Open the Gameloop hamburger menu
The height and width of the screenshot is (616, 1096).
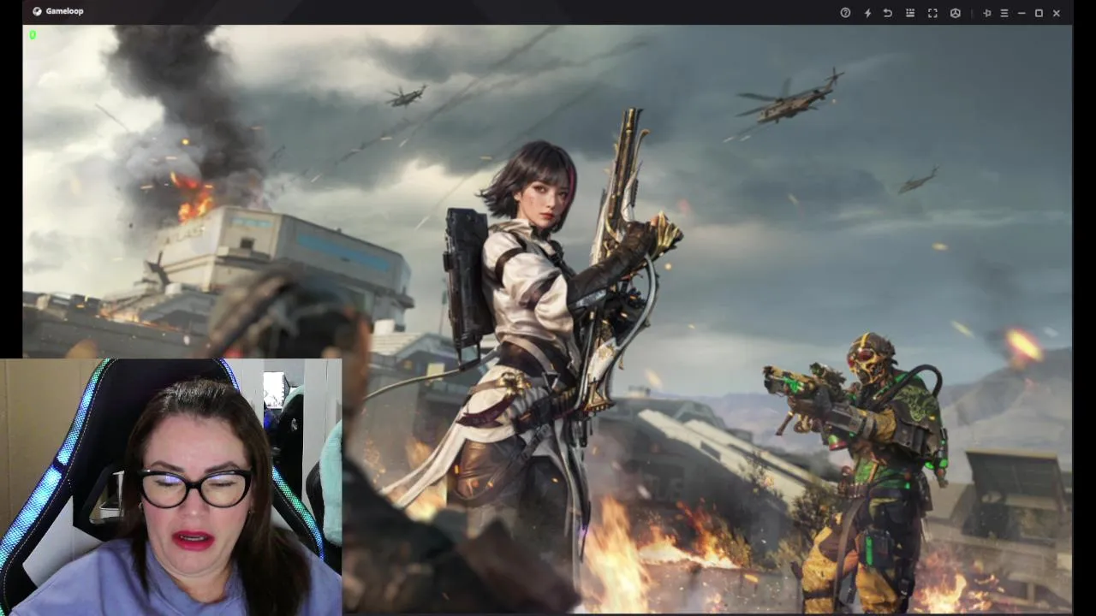pos(1004,13)
